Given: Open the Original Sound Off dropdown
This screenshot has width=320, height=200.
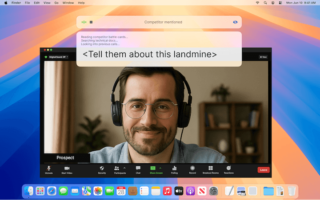Looking at the screenshot, I should pos(58,57).
